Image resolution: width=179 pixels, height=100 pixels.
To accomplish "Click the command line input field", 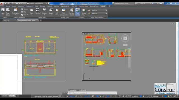I will tap(93, 93).
